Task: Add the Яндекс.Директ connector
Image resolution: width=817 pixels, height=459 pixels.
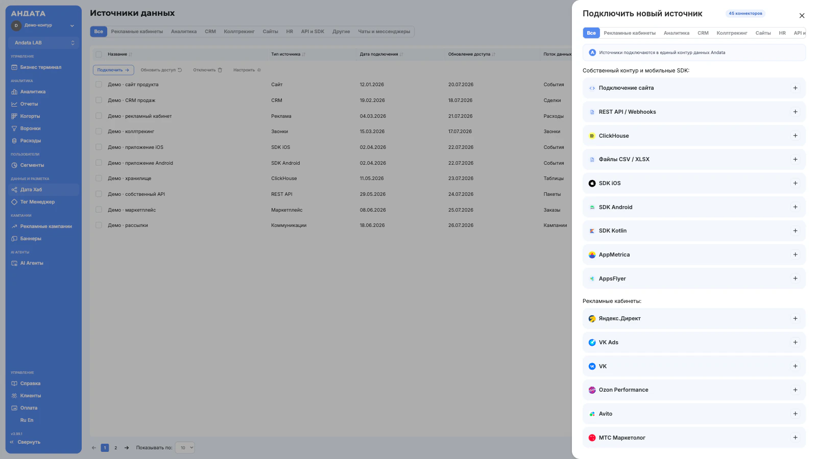Action: point(795,319)
